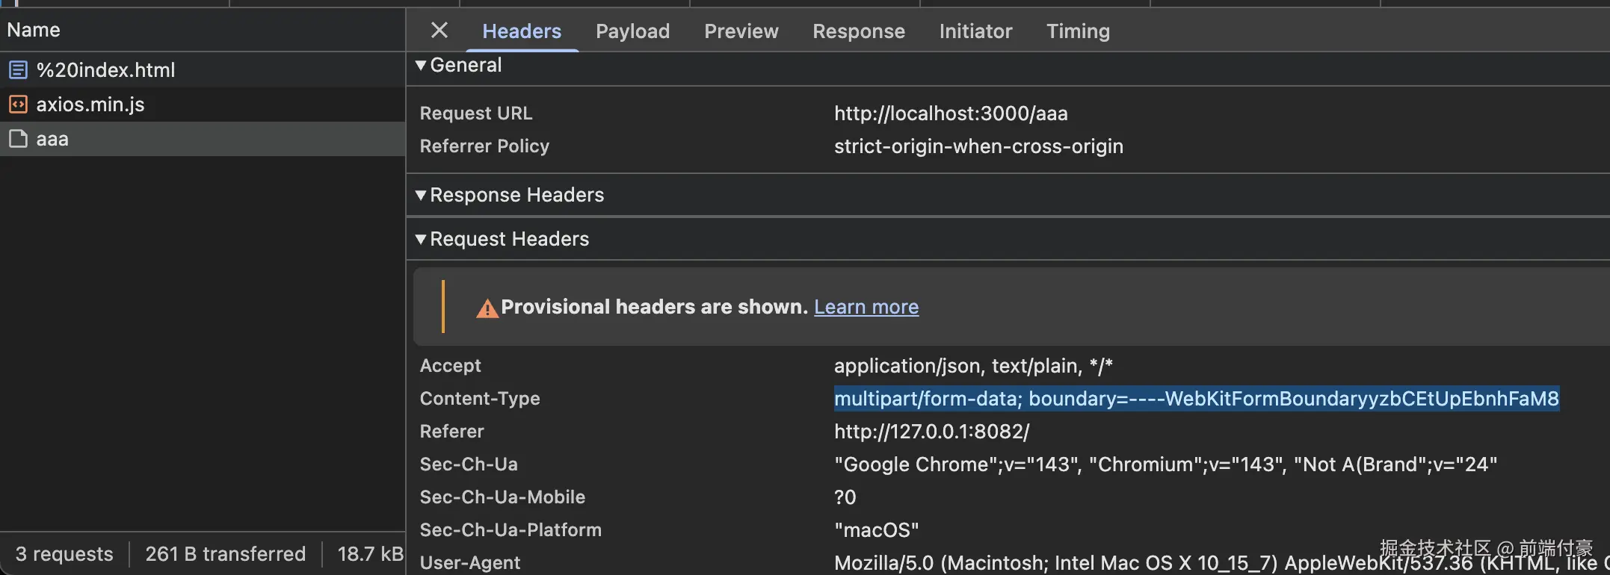Close the request details panel
The height and width of the screenshot is (575, 1610).
439,31
